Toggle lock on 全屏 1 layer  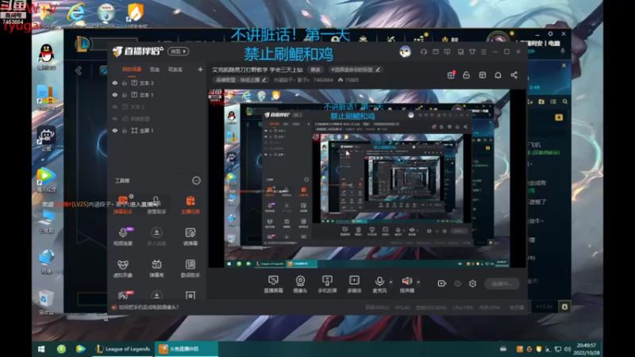125,131
